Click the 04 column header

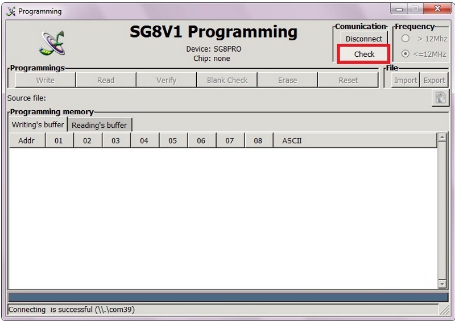point(144,140)
